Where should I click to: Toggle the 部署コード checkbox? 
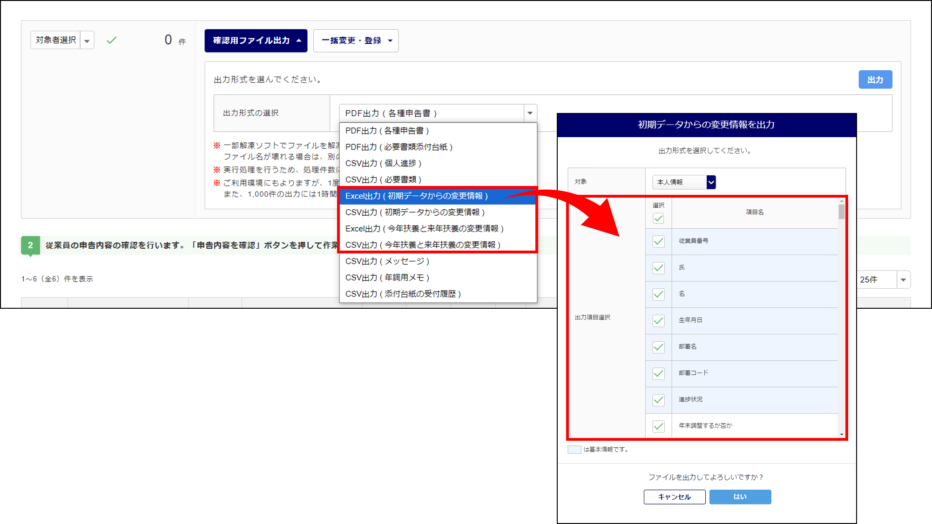pos(658,373)
